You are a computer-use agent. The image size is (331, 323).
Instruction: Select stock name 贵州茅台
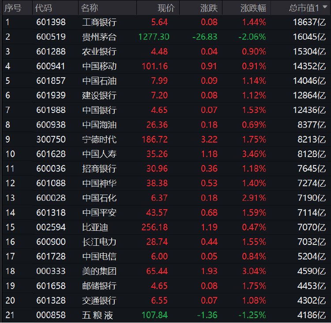(99, 37)
